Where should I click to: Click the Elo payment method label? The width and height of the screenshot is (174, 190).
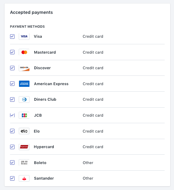click(x=37, y=131)
